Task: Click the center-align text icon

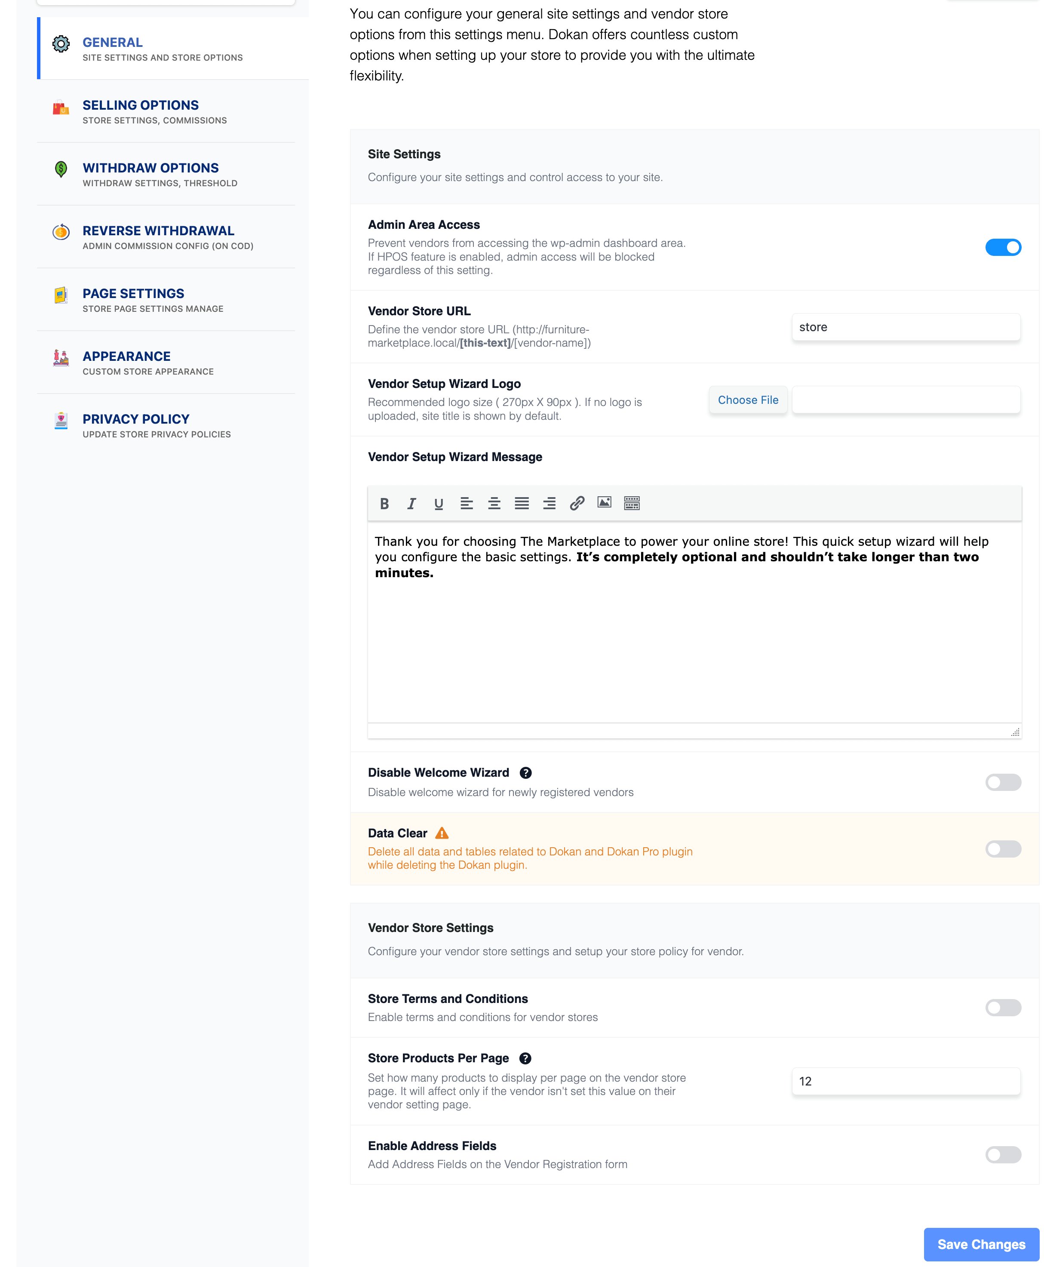Action: (494, 503)
